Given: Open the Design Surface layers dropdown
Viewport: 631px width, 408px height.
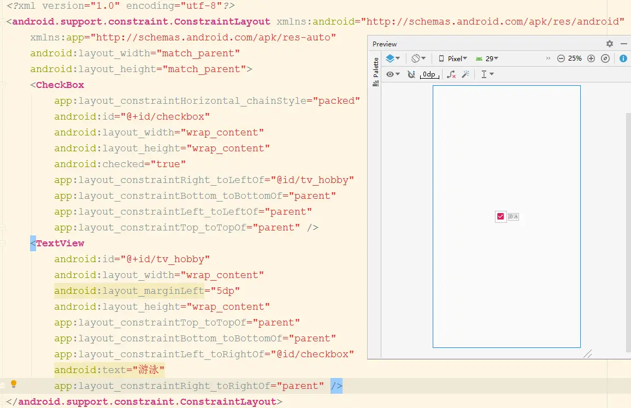Looking at the screenshot, I should point(393,58).
